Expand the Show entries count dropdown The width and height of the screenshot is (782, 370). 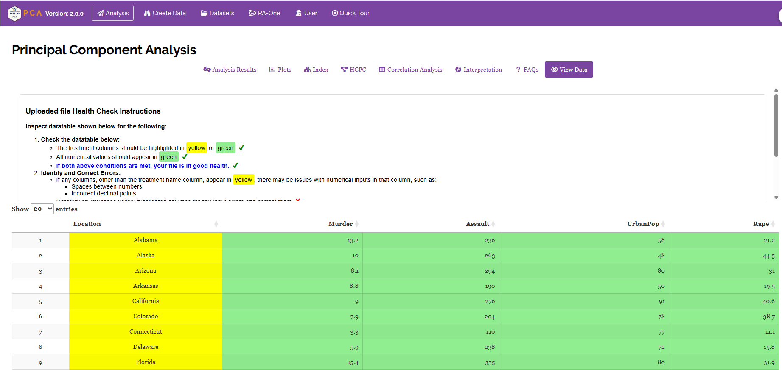[42, 209]
